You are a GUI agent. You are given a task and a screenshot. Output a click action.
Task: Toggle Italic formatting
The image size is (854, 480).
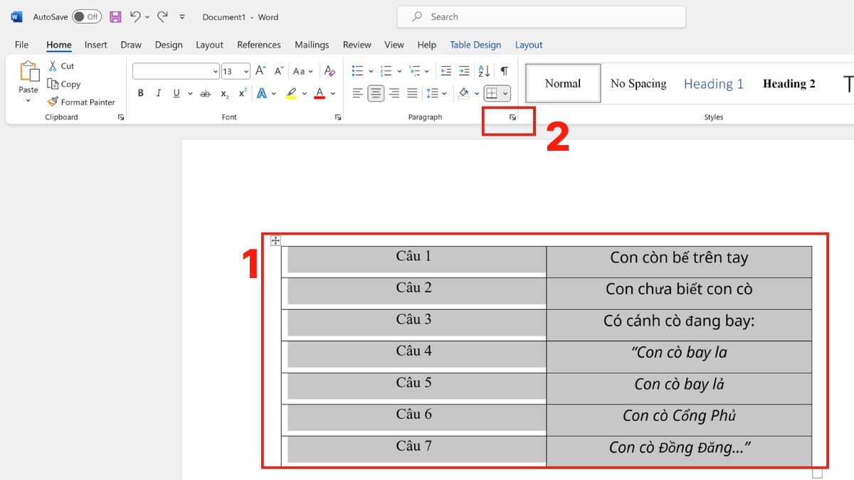(x=158, y=93)
